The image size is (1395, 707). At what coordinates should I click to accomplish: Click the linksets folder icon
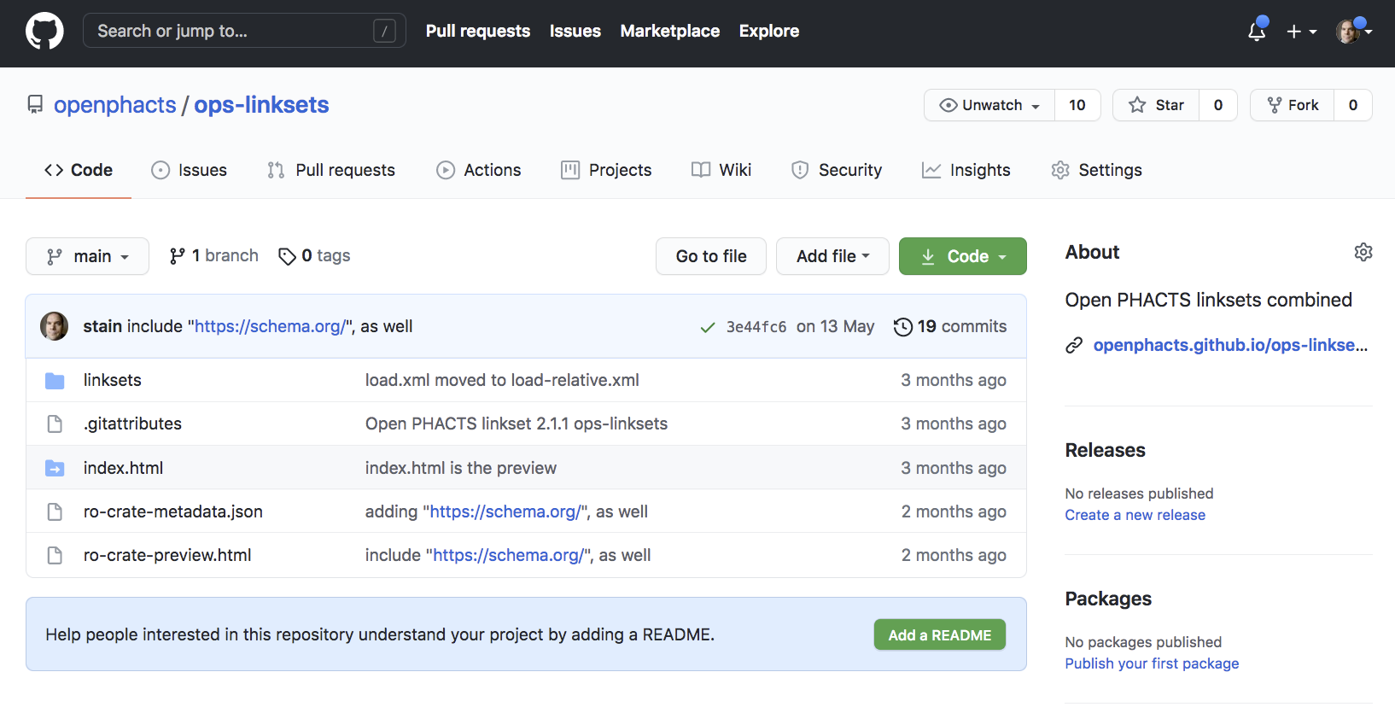click(x=55, y=380)
